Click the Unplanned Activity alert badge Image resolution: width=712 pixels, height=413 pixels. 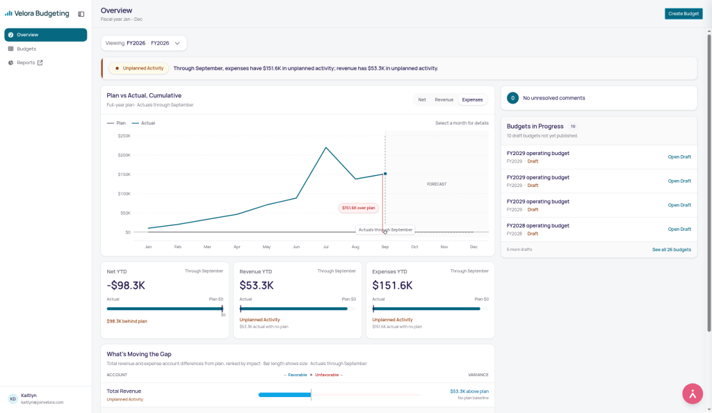tap(139, 69)
